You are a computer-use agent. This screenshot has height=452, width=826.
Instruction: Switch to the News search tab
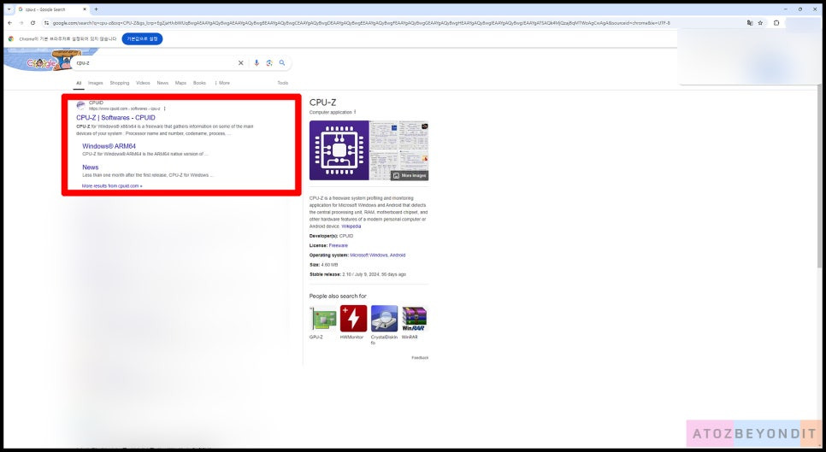pos(162,83)
